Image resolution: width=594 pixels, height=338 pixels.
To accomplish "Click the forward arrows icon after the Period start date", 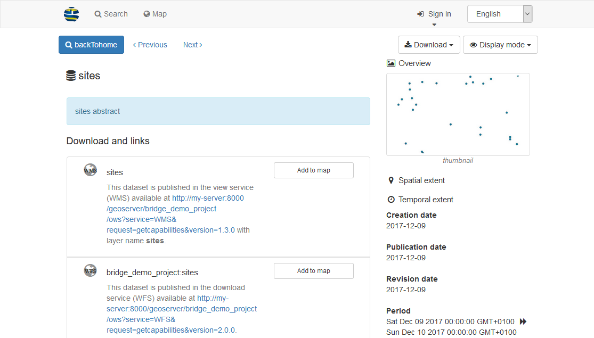I will (523, 321).
